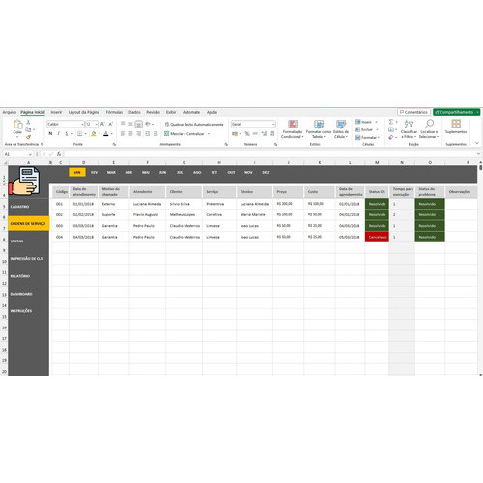Click the decrease font size icon

point(111,124)
